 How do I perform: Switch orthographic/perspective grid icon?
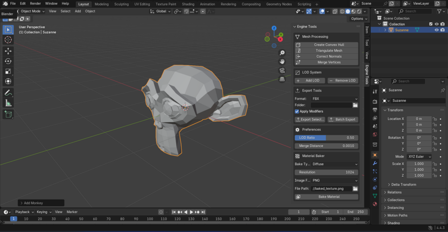click(282, 79)
